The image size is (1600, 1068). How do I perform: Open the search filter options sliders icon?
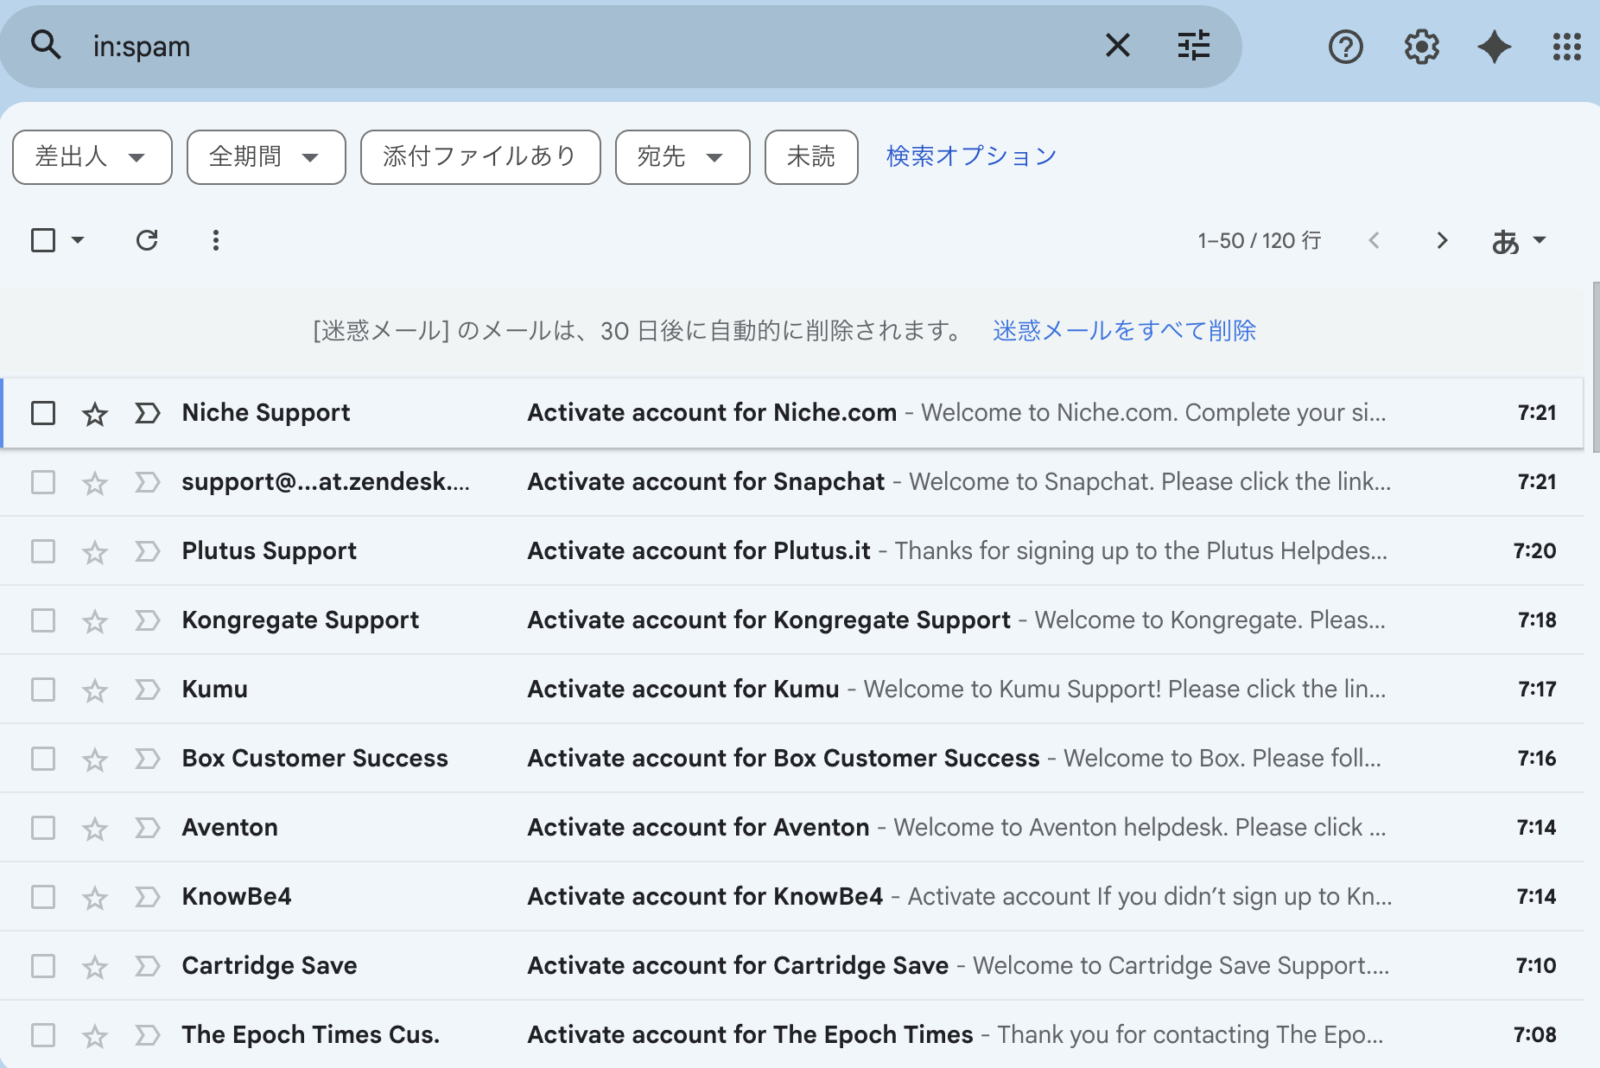point(1193,45)
